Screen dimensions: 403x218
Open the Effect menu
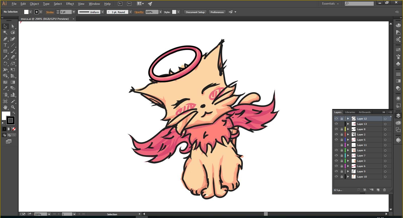pos(70,4)
